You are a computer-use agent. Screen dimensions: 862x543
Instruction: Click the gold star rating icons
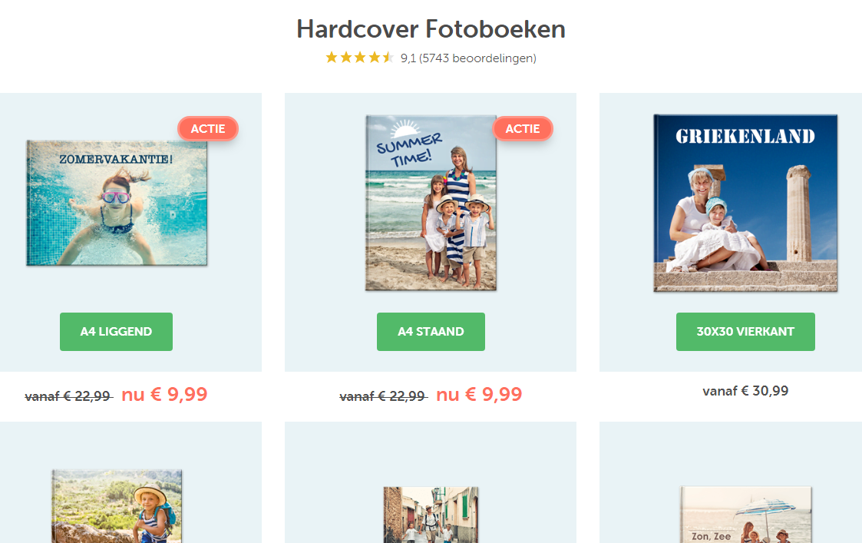pos(359,58)
